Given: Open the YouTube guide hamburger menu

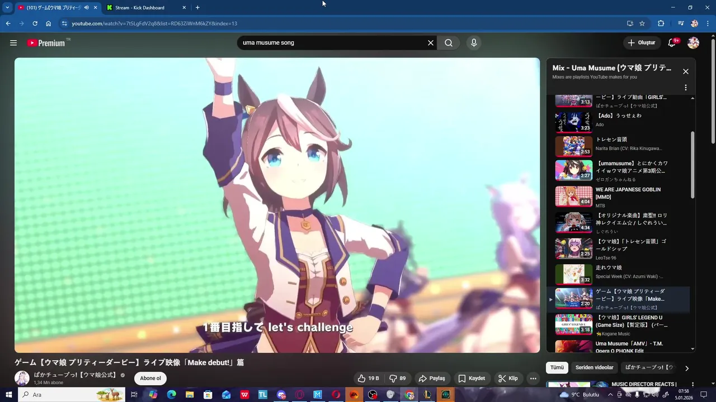Looking at the screenshot, I should point(13,43).
